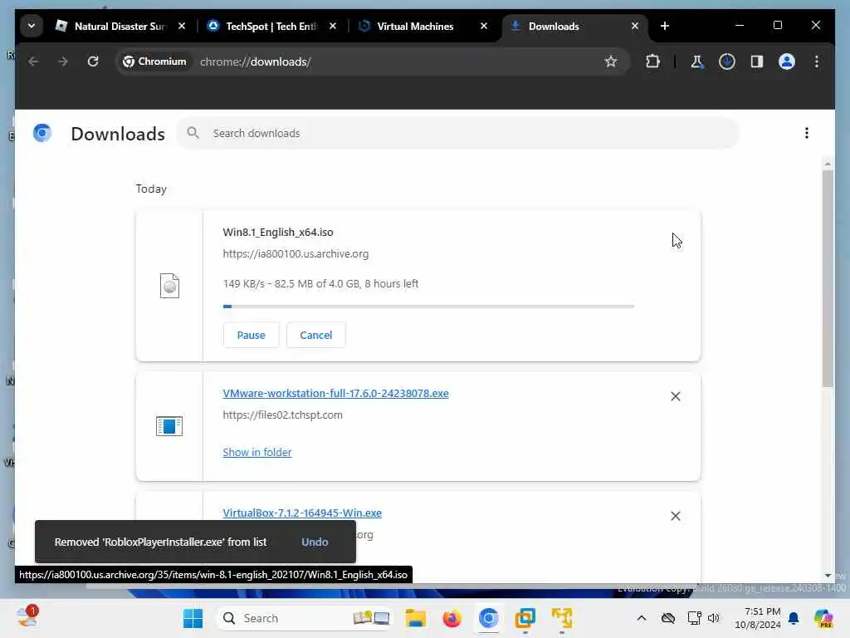Open a new browser tab
This screenshot has width=850, height=638.
(665, 26)
